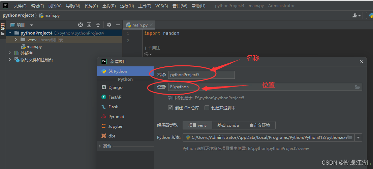This screenshot has width=373, height=169.
Task: Click the 名称 input field with pythonProject5
Action: point(201,74)
